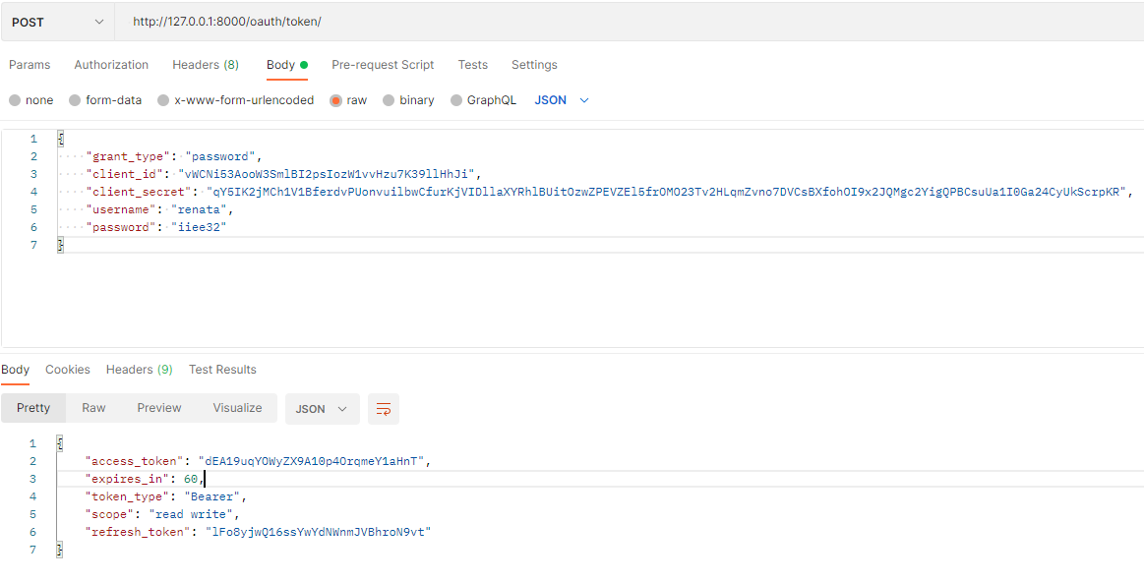The width and height of the screenshot is (1144, 582).
Task: Open the Headers (8) request tab
Action: (206, 65)
